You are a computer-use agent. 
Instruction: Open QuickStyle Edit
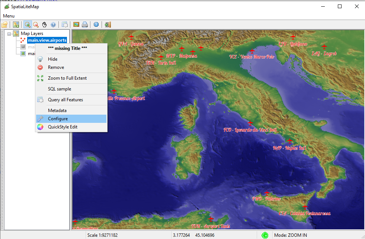pos(71,127)
